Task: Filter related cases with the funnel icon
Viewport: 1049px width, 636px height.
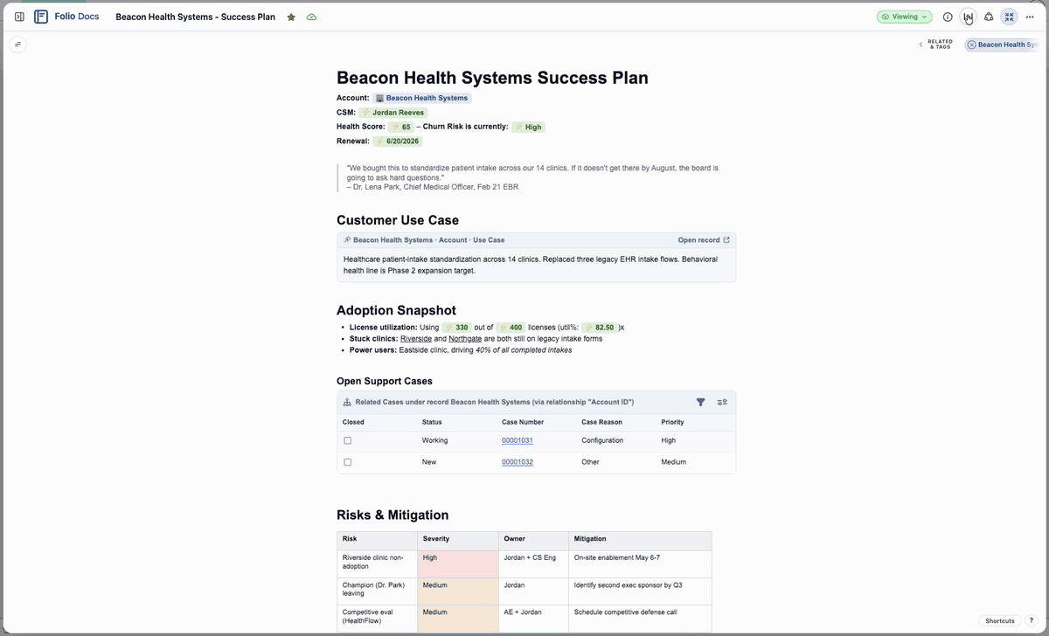Action: [700, 402]
